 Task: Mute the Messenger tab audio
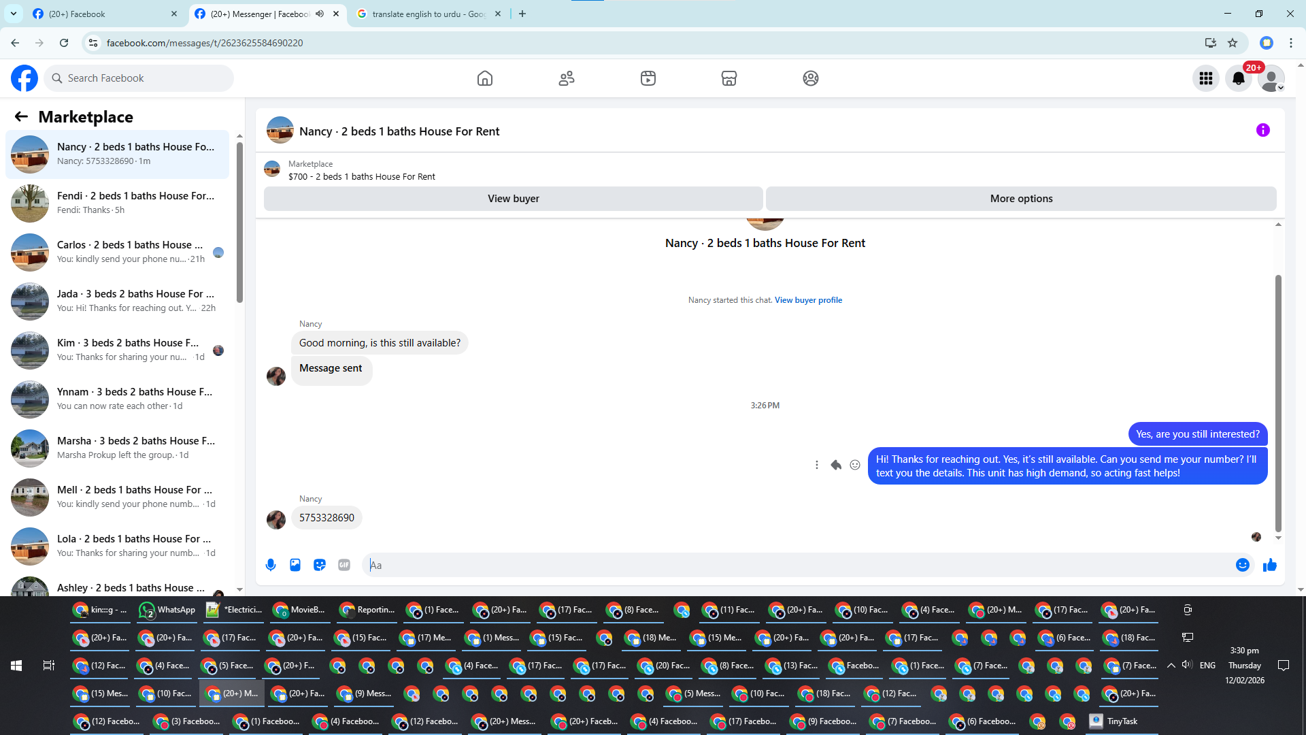[320, 14]
